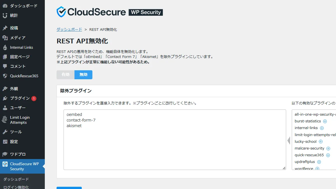The width and height of the screenshot is (336, 189).
Task: Click the WP Security badge in header
Action: (x=146, y=12)
